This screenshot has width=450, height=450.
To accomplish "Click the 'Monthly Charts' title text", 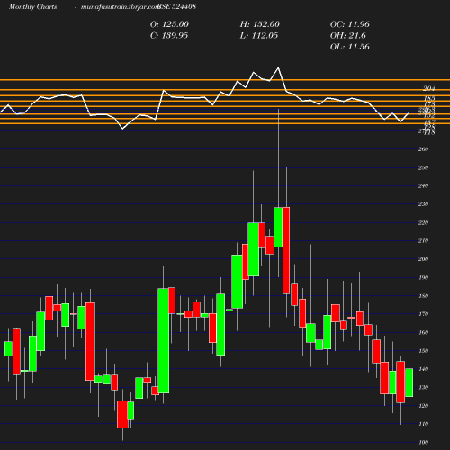I will 32,7.
